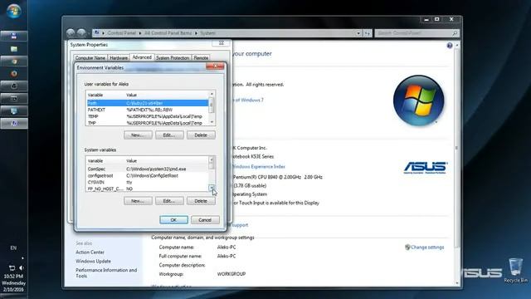Select the Advanced tab

[x=142, y=57]
